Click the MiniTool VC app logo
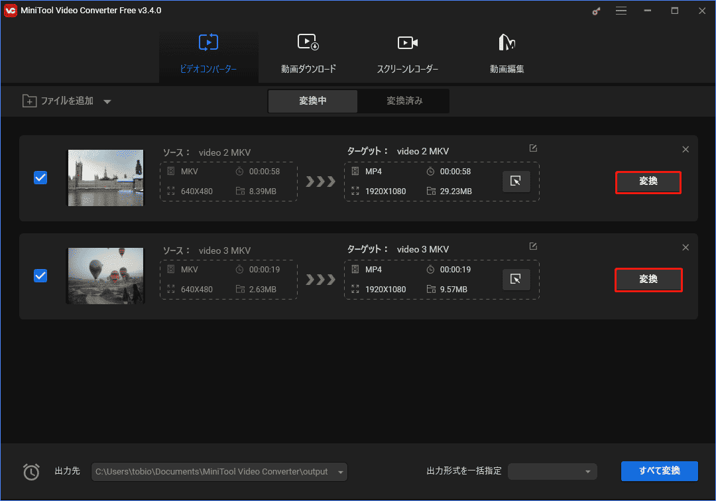 (11, 10)
